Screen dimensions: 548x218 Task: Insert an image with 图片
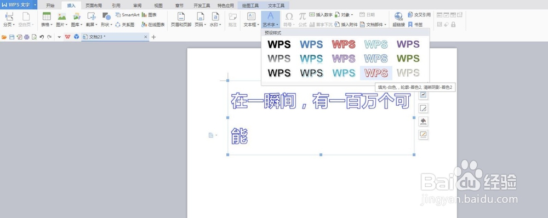click(61, 19)
